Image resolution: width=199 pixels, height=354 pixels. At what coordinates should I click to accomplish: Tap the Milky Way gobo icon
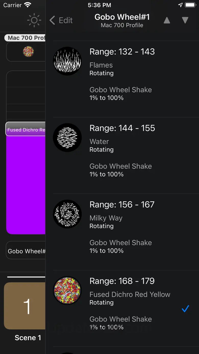tap(67, 214)
